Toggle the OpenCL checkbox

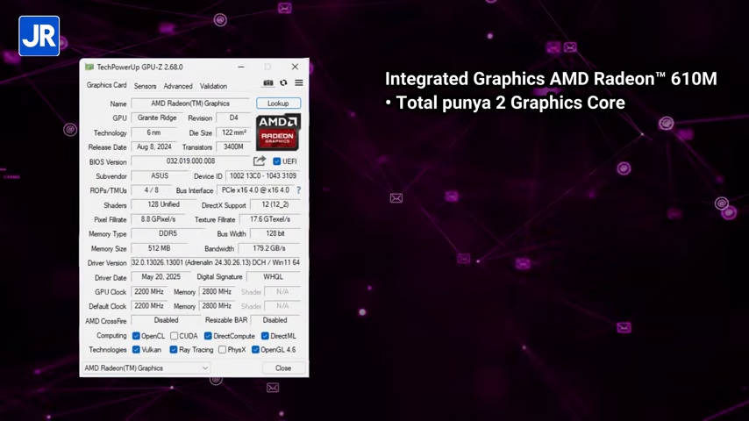tap(136, 336)
